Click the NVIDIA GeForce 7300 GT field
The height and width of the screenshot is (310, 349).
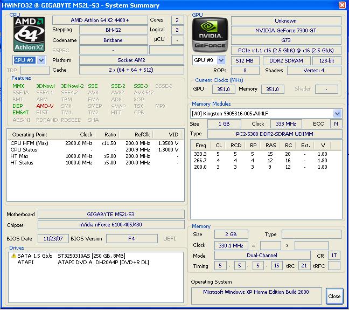tap(286, 31)
